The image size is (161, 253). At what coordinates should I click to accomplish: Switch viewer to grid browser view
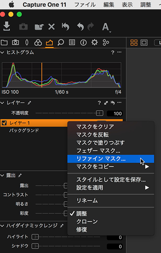[134, 43]
